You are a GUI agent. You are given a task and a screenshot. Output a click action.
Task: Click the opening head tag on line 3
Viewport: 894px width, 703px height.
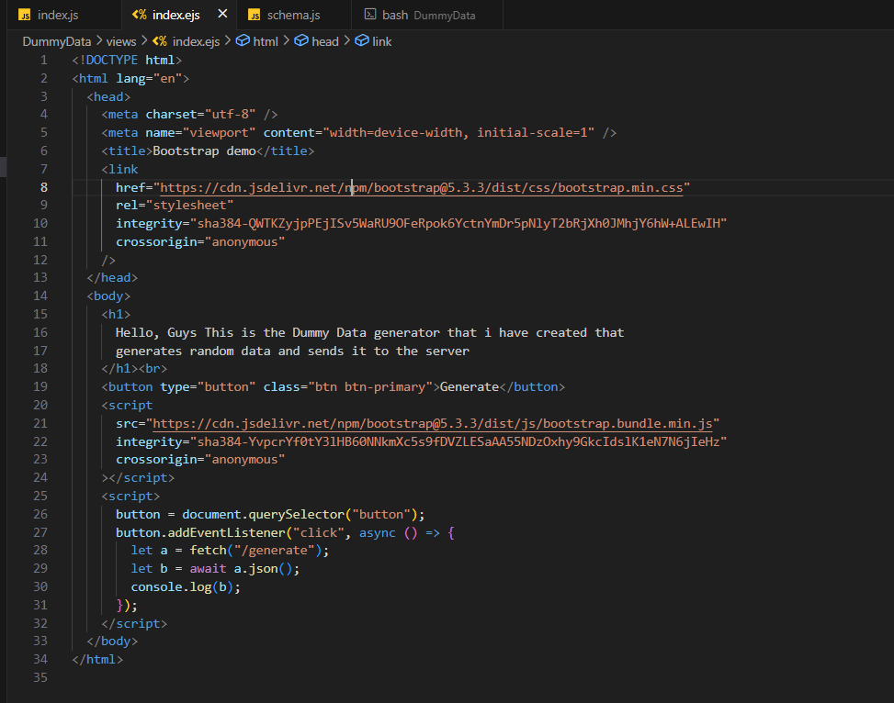(108, 97)
